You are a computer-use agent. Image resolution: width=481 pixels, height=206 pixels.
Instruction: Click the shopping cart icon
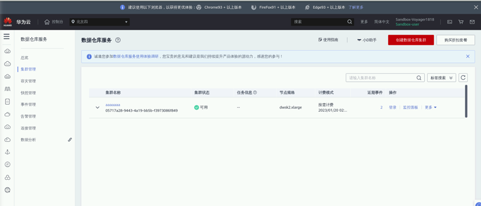[x=461, y=22]
